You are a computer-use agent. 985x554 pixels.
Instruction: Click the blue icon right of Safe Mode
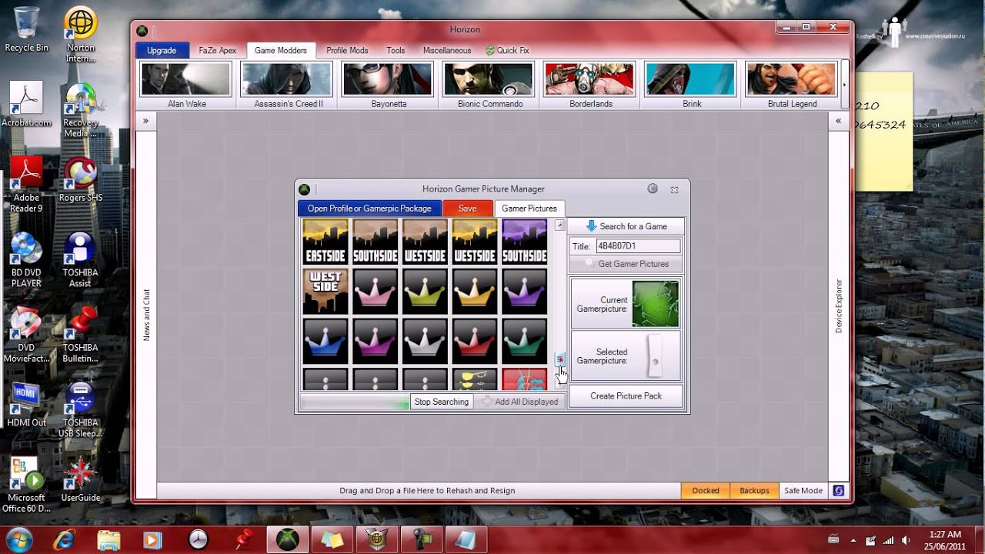point(839,490)
